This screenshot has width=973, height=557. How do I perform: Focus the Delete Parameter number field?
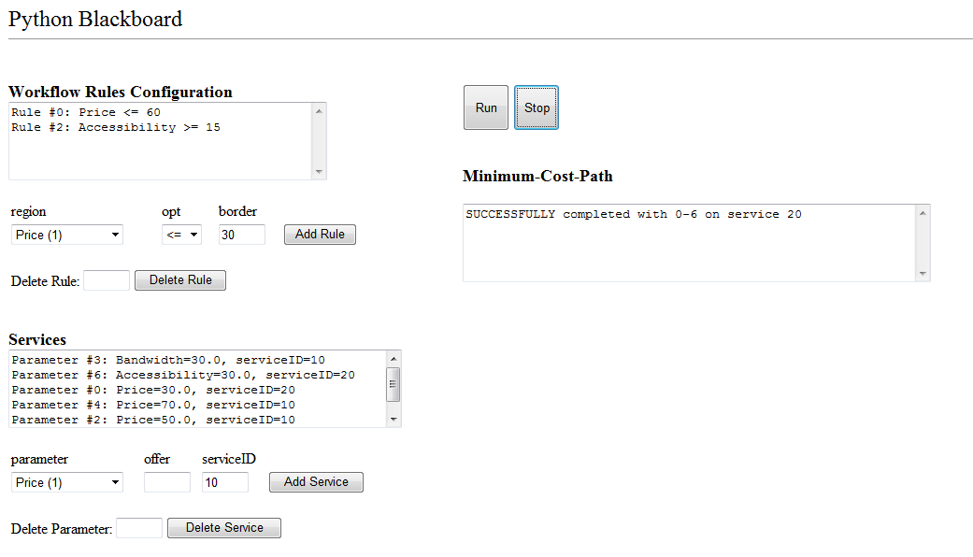pos(139,528)
